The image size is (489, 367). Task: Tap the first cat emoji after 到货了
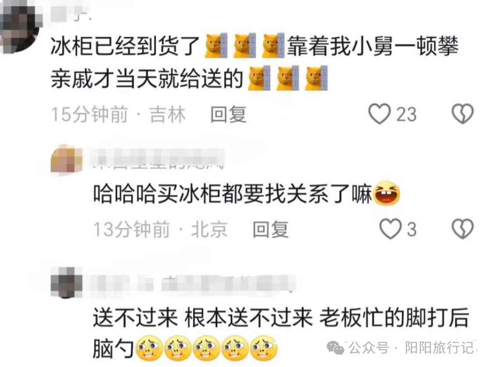216,46
